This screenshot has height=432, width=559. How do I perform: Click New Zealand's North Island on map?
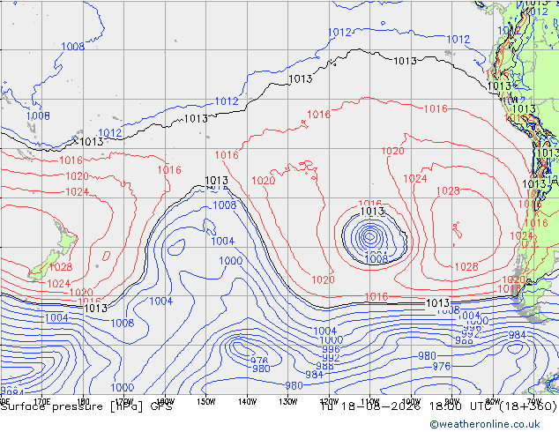click(x=66, y=238)
